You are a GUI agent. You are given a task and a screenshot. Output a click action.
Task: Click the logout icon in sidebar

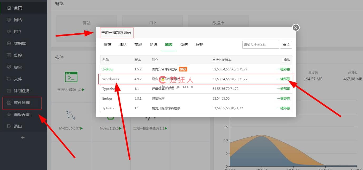pyautogui.click(x=9, y=126)
